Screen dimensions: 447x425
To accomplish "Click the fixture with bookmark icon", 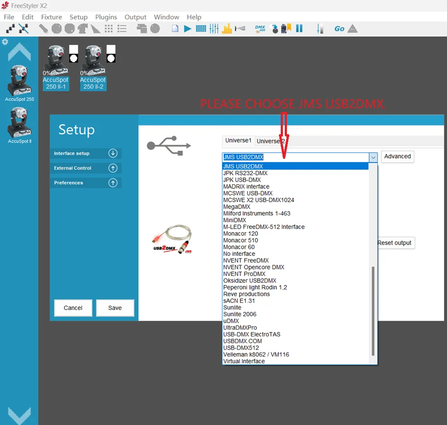I will click(x=286, y=29).
